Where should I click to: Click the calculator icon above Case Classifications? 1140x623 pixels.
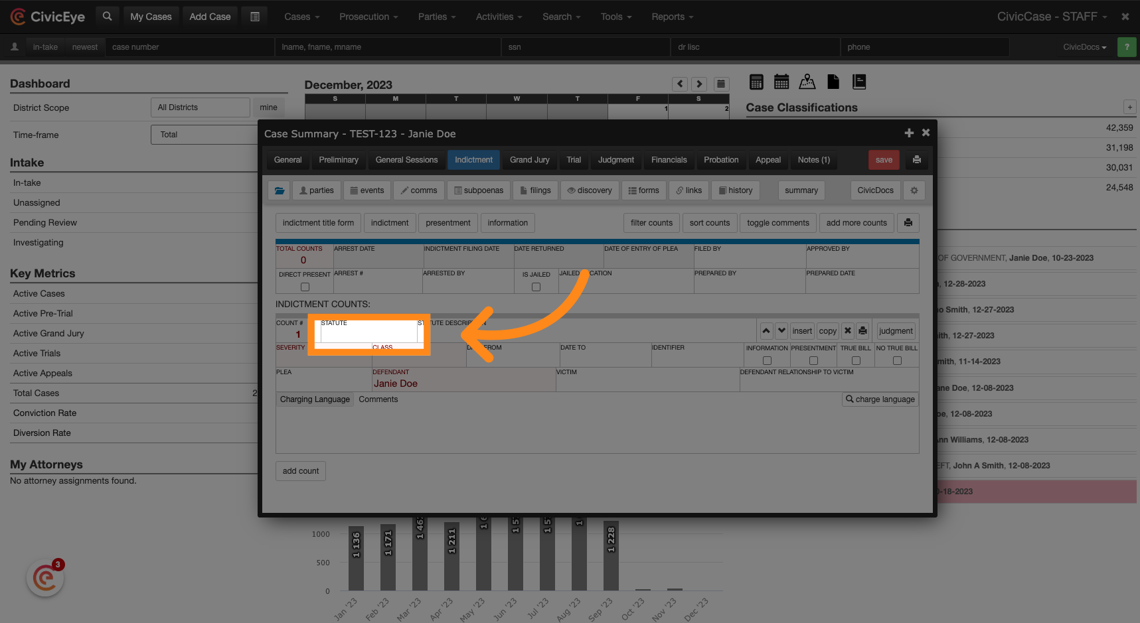(x=756, y=82)
